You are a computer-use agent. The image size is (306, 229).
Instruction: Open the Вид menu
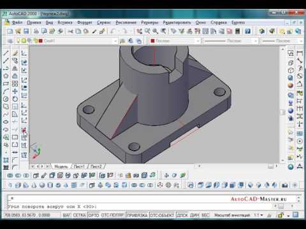49,22
